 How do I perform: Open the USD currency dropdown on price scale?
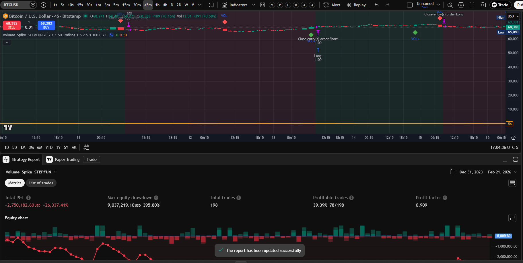coord(513,16)
